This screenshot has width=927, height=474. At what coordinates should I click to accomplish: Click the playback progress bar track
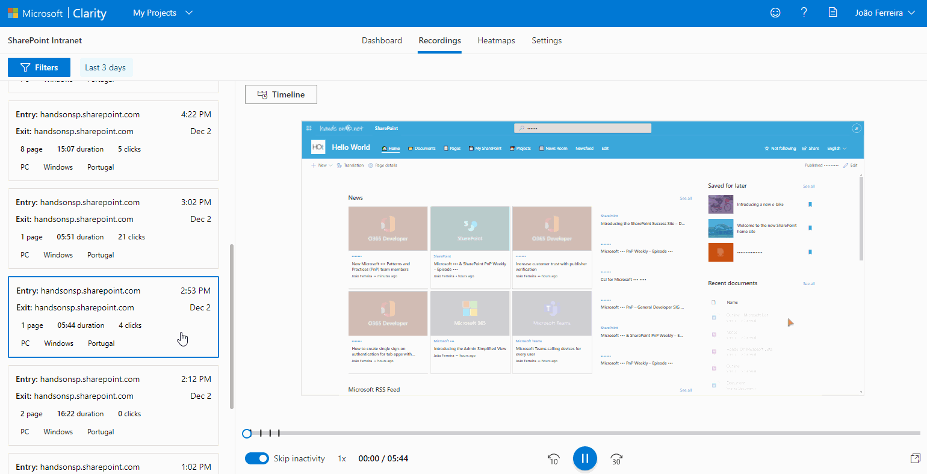coord(583,433)
